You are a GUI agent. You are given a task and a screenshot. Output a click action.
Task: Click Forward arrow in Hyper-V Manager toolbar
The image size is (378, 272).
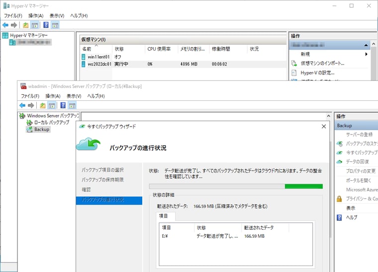14,25
